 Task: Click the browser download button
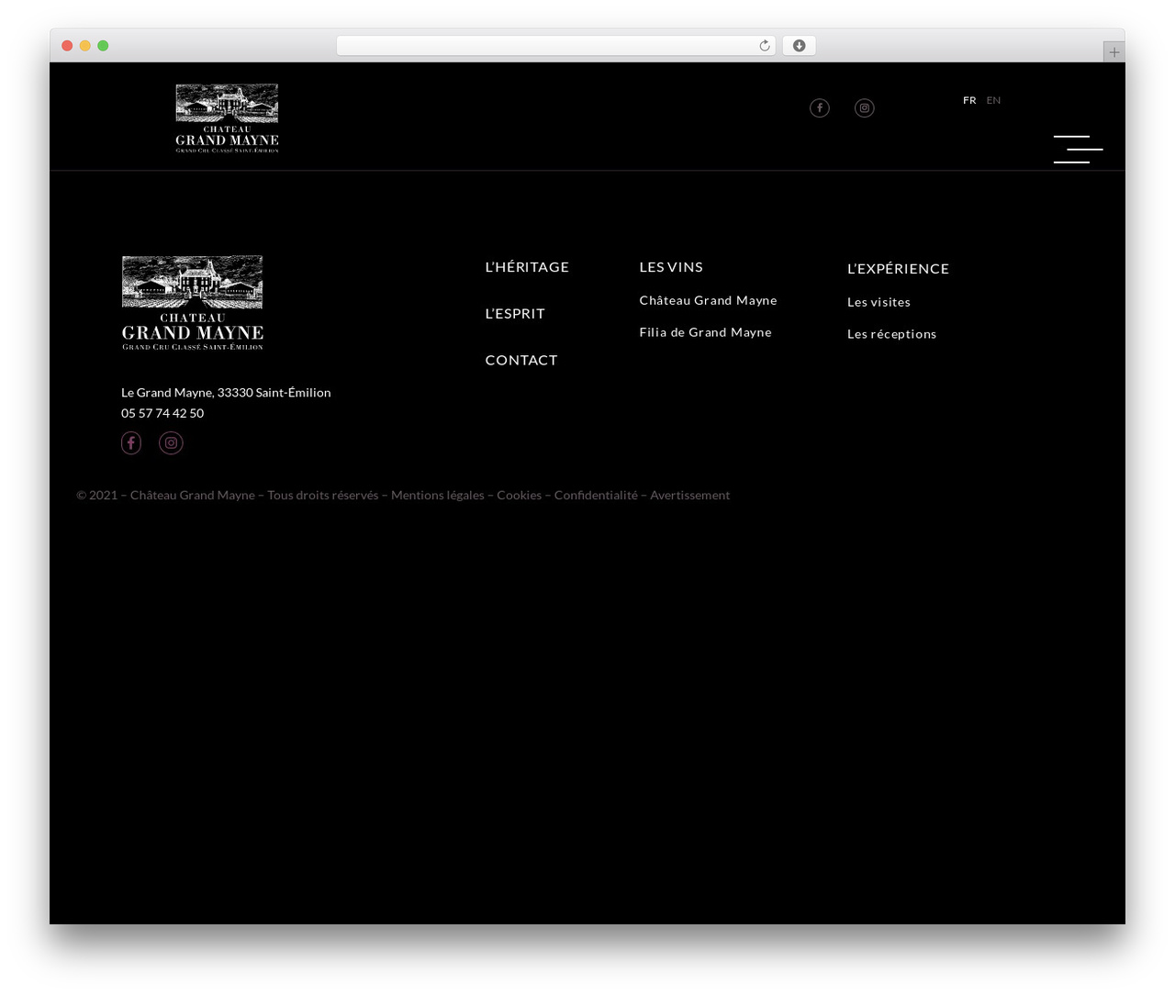tap(799, 46)
